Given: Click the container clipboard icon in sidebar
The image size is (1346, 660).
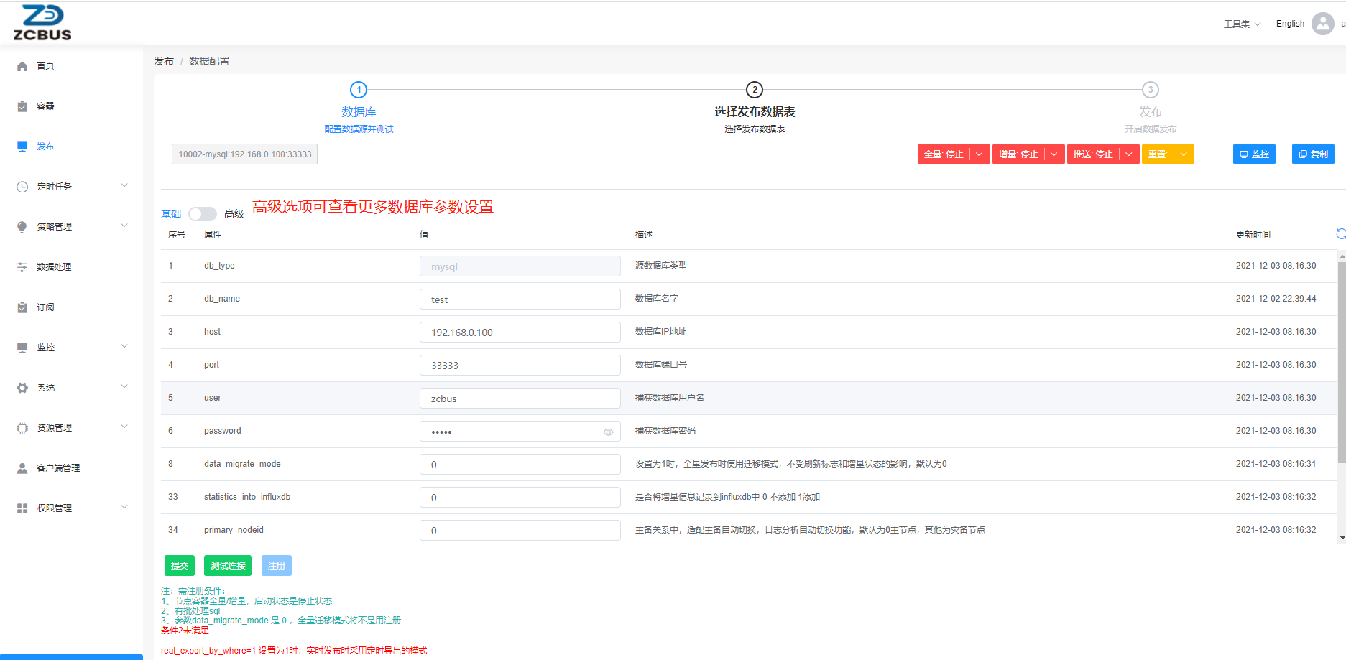Looking at the screenshot, I should point(22,106).
